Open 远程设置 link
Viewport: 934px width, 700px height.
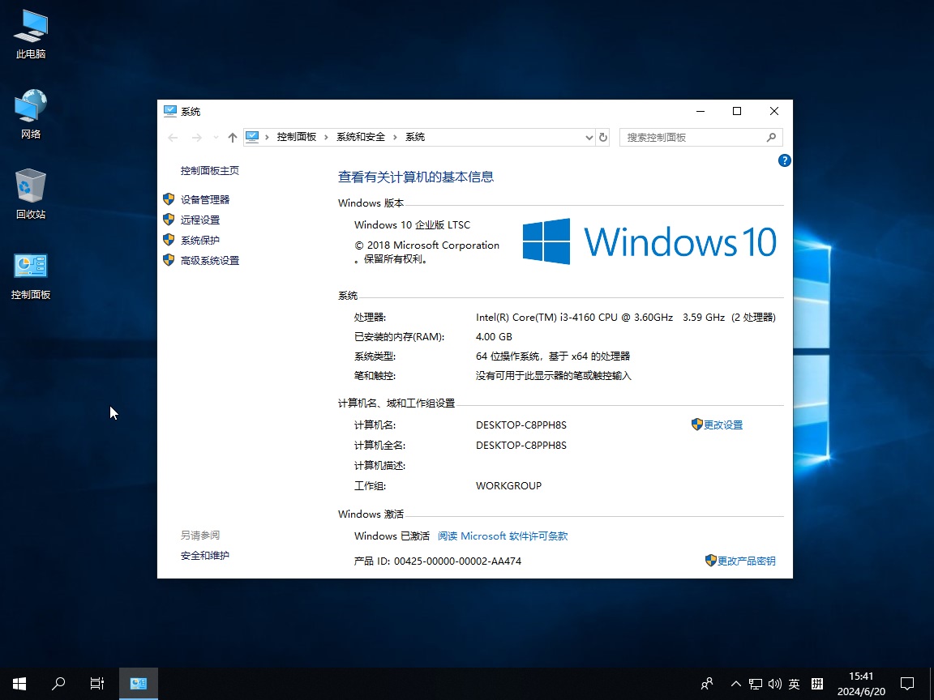pyautogui.click(x=200, y=220)
